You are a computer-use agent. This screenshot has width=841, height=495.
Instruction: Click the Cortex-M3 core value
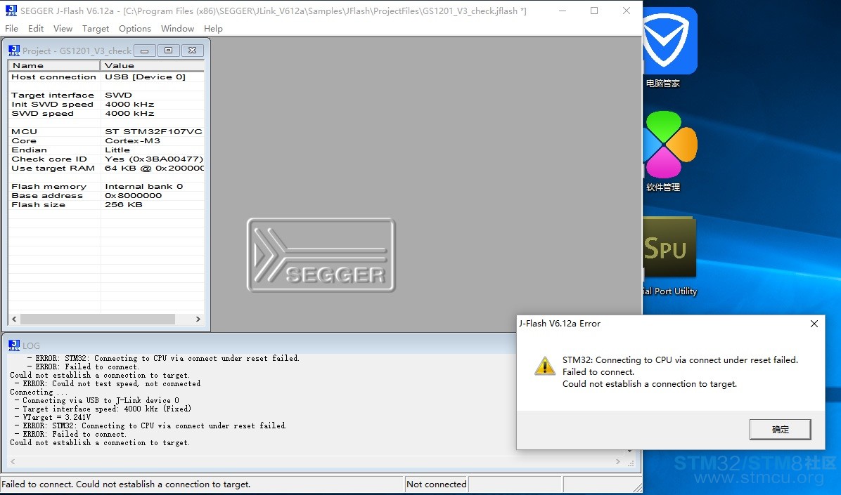pyautogui.click(x=132, y=140)
